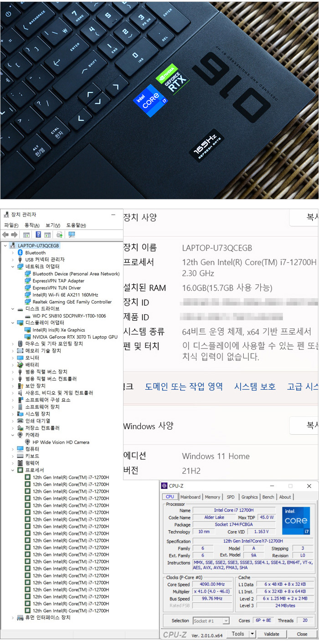The width and height of the screenshot is (319, 641).
Task: Click the NVIDIA GeForce RTX 3070 Ti adapter icon
Action: (28, 337)
